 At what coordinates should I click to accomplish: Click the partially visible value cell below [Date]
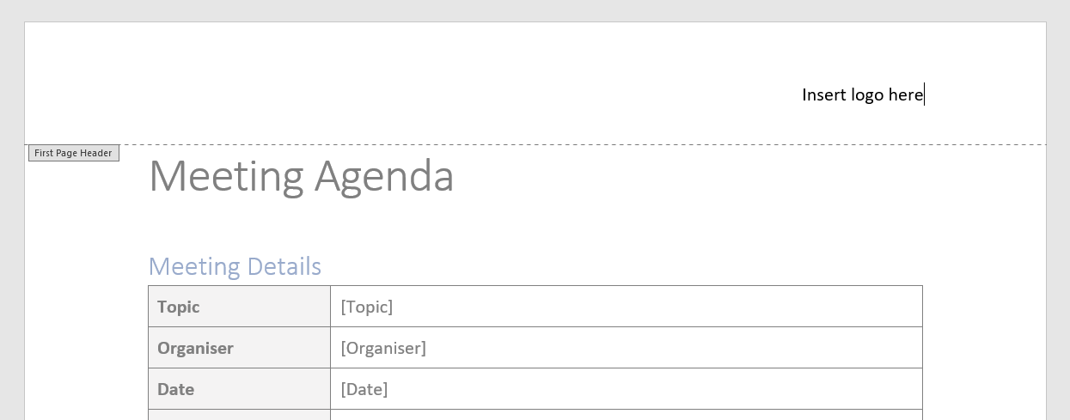[626, 415]
